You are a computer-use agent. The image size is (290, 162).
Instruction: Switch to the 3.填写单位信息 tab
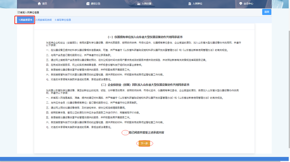tap(63, 20)
